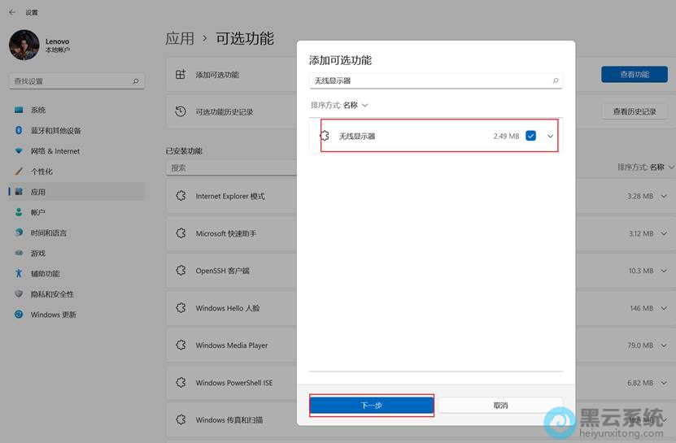This screenshot has width=676, height=443.
Task: Click the 隐私和安全性 shield icon
Action: 19,294
